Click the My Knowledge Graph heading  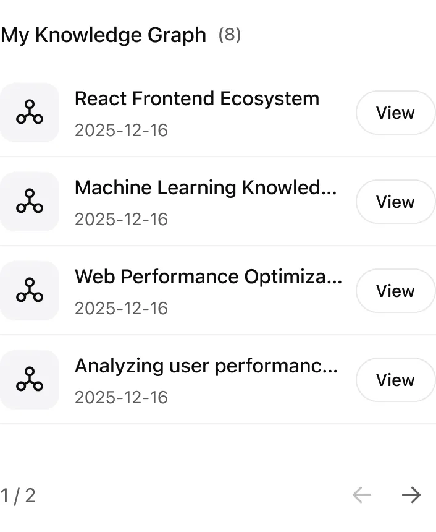pyautogui.click(x=103, y=35)
